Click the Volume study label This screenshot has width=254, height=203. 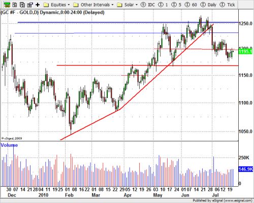point(9,145)
